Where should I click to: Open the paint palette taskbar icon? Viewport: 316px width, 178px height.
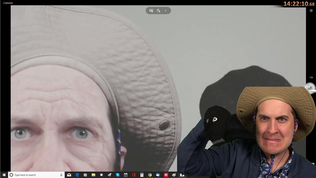tap(174, 175)
